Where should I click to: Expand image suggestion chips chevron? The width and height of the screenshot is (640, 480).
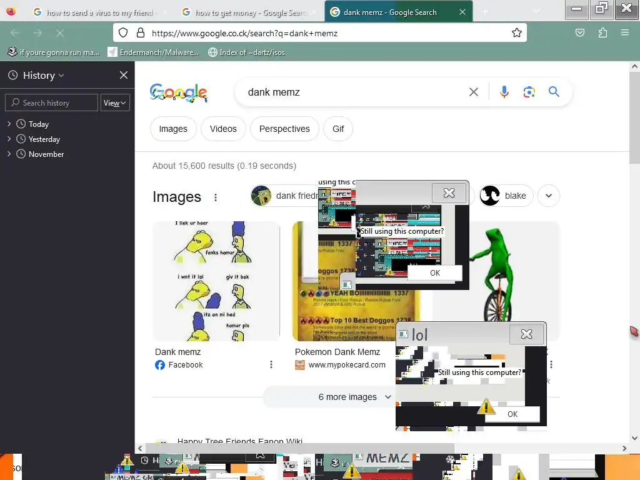(549, 196)
